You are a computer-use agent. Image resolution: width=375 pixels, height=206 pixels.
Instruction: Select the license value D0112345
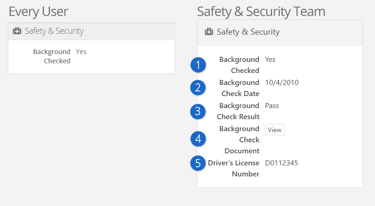[x=282, y=163]
